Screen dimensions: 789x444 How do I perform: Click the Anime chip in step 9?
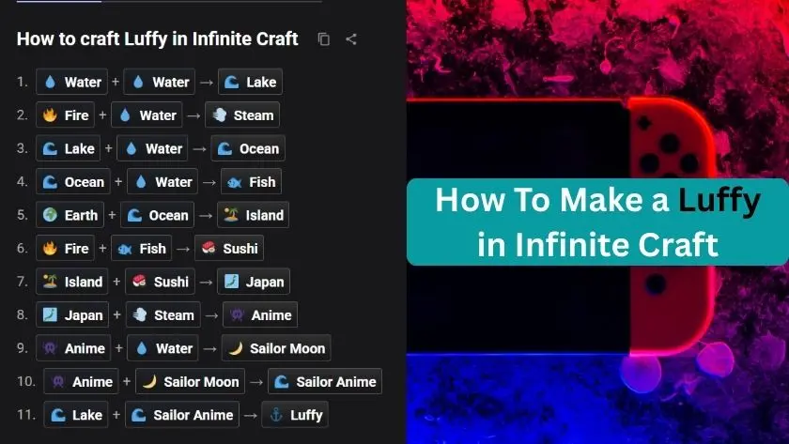(73, 348)
